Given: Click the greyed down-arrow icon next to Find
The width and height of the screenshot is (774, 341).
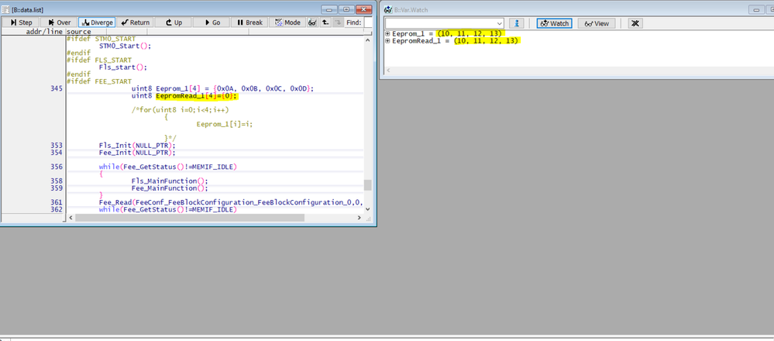Looking at the screenshot, I should pos(338,22).
